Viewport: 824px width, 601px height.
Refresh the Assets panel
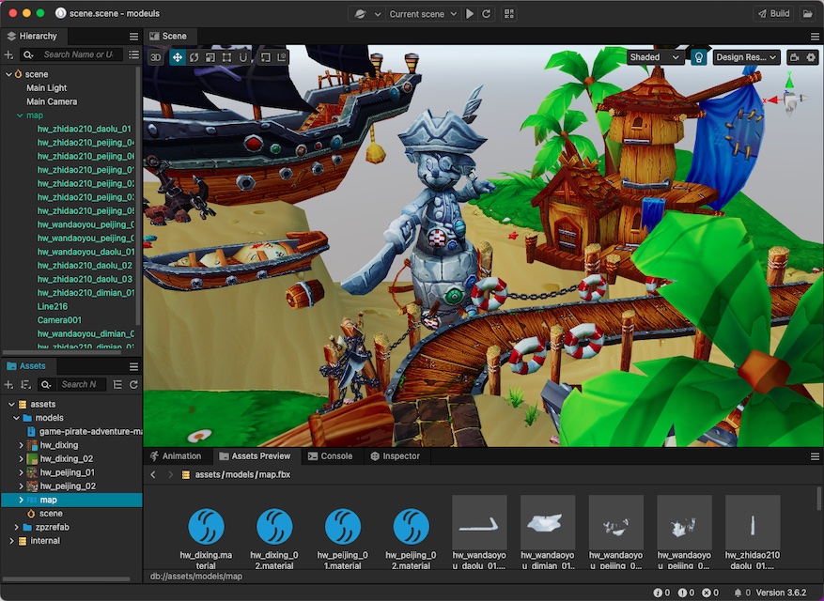(134, 385)
